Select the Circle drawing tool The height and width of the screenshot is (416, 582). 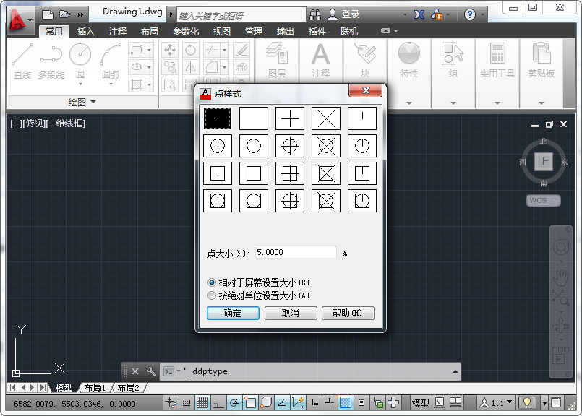coord(80,60)
